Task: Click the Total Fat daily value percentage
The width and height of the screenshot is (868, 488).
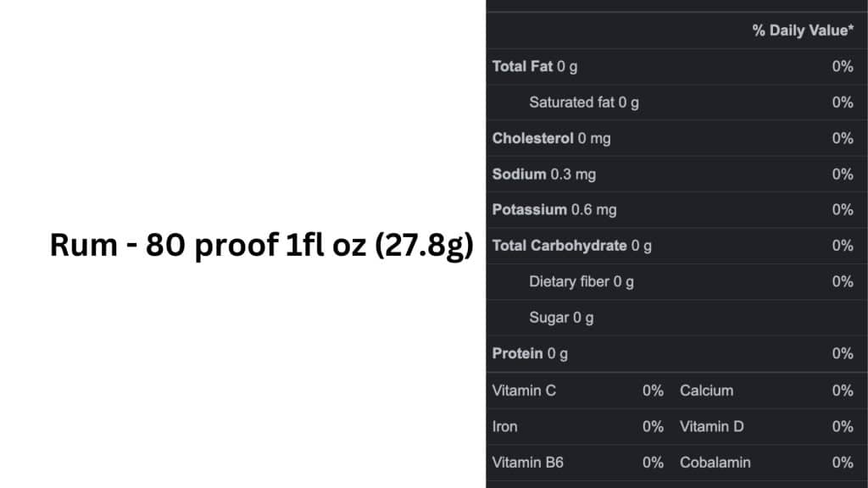Action: pyautogui.click(x=842, y=66)
